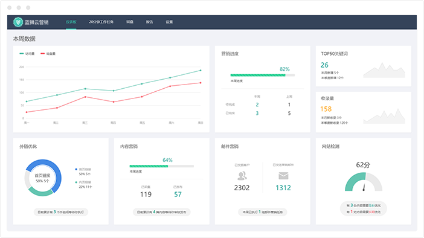Image resolution: width=424 pixels, height=238 pixels.
Task: Click the website score gauge chart
Action: coord(364,182)
